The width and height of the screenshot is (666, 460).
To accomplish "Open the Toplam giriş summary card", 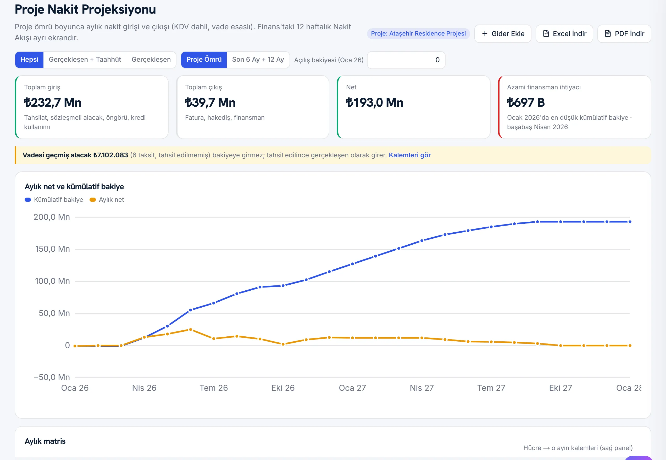I will (x=92, y=107).
